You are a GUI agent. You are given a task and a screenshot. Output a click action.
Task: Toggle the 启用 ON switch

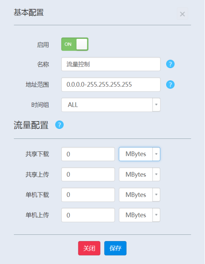coord(75,44)
